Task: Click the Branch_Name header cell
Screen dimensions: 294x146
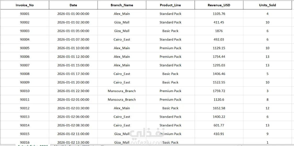Action: 122,5
